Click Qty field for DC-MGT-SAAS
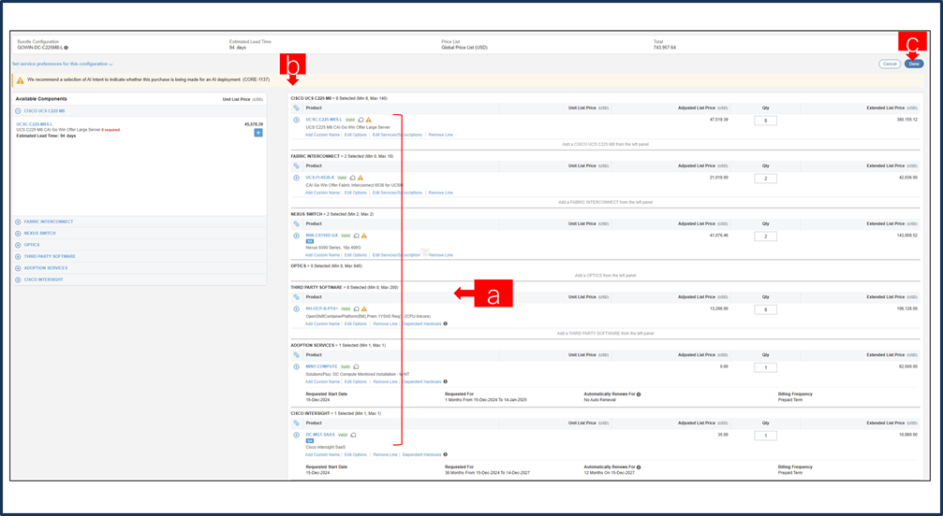Screen dimensions: 943x516 (766, 436)
